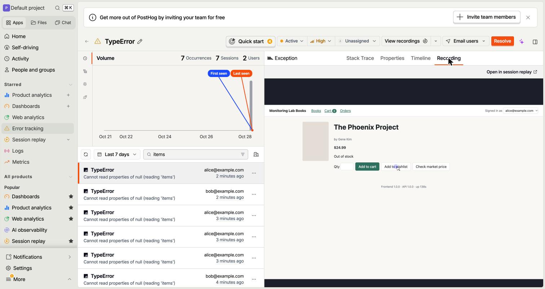The image size is (545, 289).
Task: Resolve the TypeError issue
Action: point(502,41)
